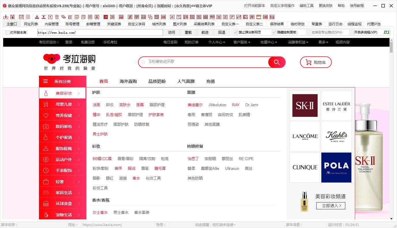The image size is (397, 228).
Task: Click the 母婴儿童 stroller category icon
Action: tap(46, 104)
